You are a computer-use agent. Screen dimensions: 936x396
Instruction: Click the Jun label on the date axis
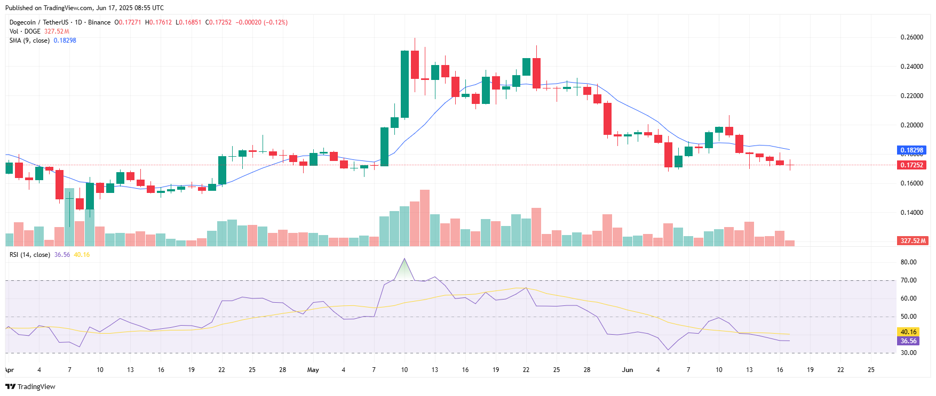tap(628, 370)
